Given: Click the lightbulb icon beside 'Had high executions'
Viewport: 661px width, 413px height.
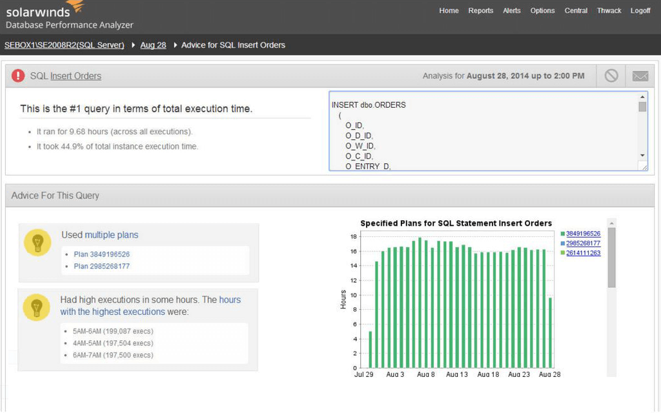Looking at the screenshot, I should point(36,307).
